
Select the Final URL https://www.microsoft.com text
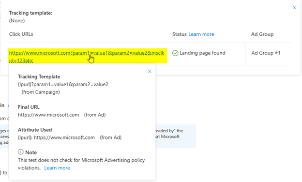click(x=48, y=115)
